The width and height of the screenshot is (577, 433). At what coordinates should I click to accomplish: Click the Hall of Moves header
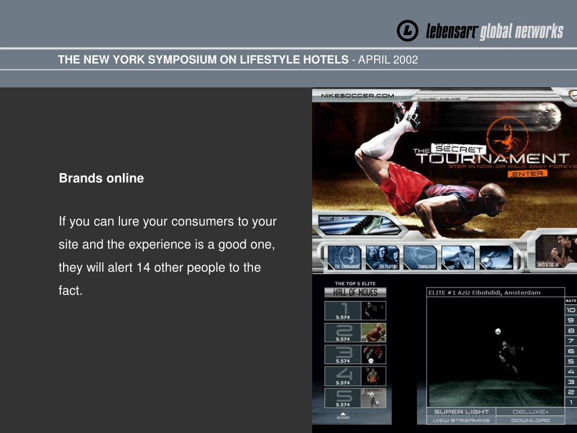click(x=355, y=293)
